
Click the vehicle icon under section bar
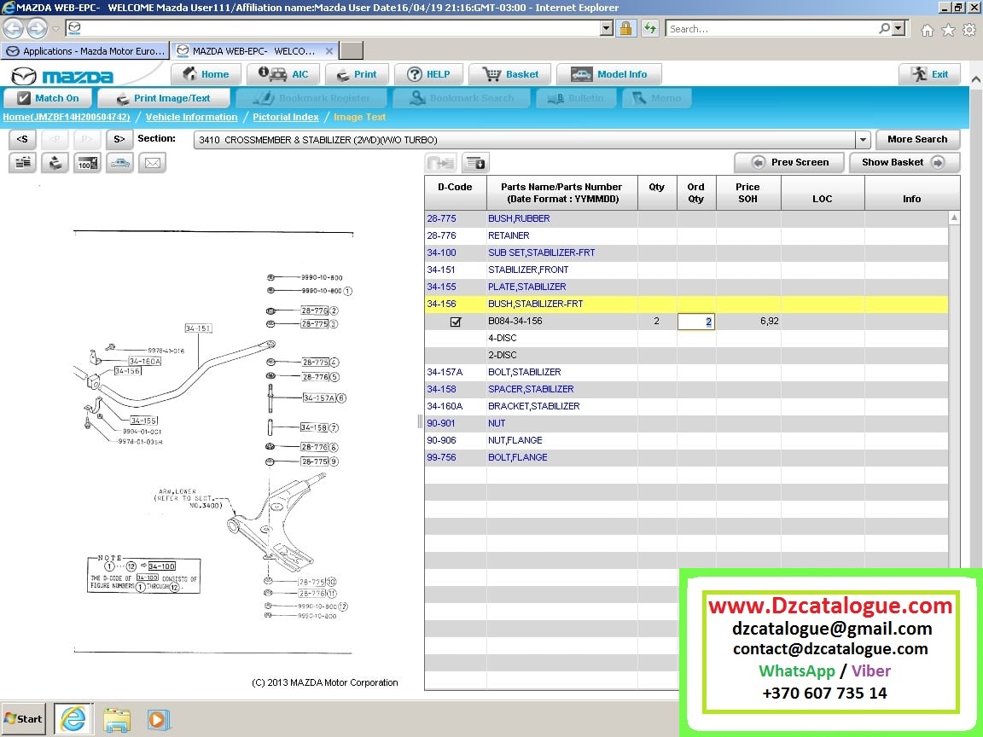click(x=119, y=163)
